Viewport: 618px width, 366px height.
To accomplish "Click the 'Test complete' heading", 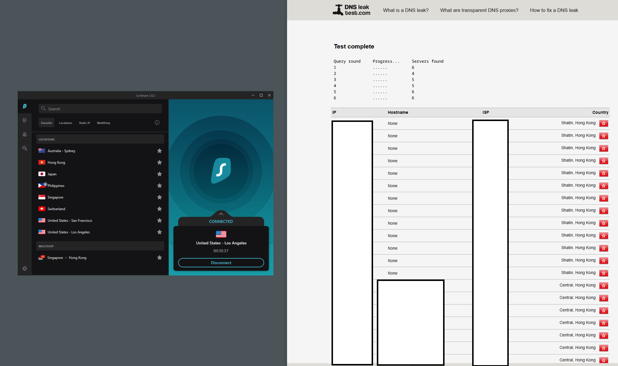I will click(354, 46).
